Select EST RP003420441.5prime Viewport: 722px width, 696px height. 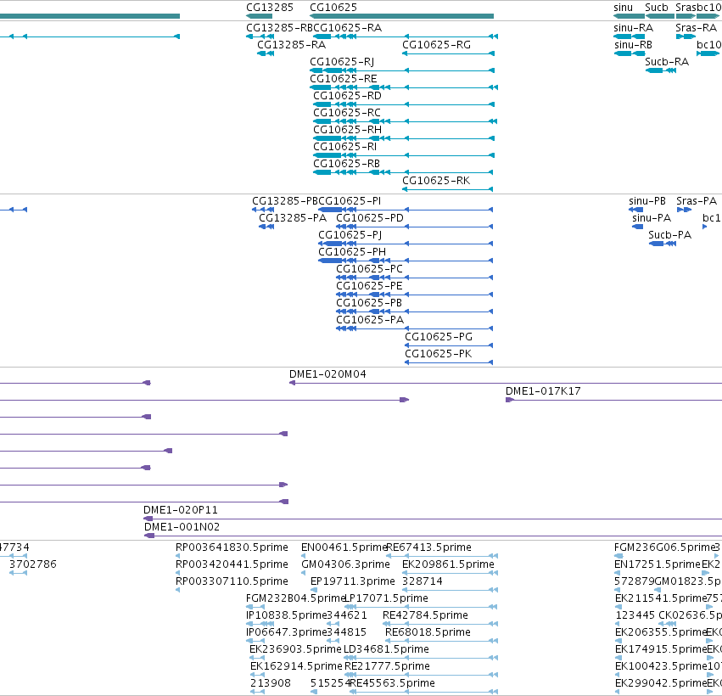click(x=232, y=564)
